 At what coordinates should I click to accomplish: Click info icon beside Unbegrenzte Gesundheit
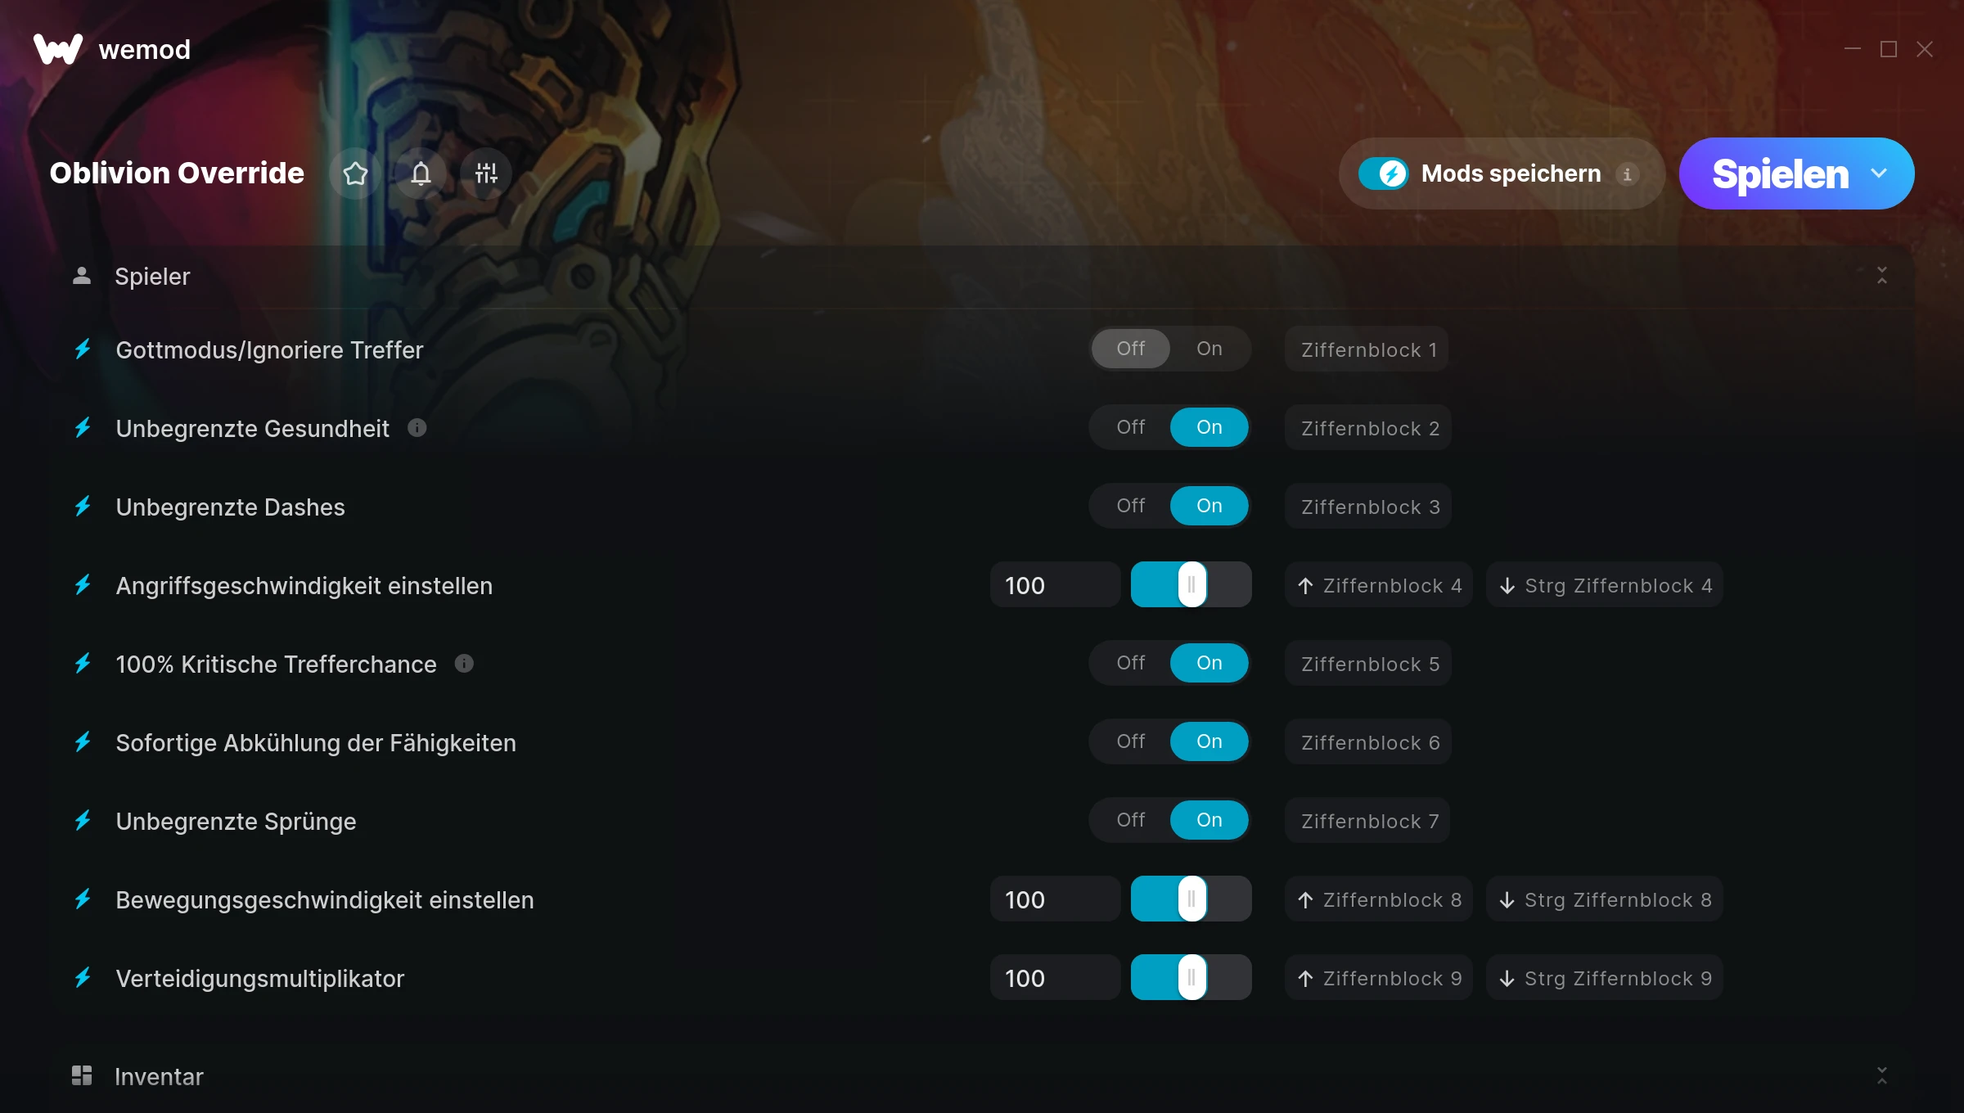point(417,428)
